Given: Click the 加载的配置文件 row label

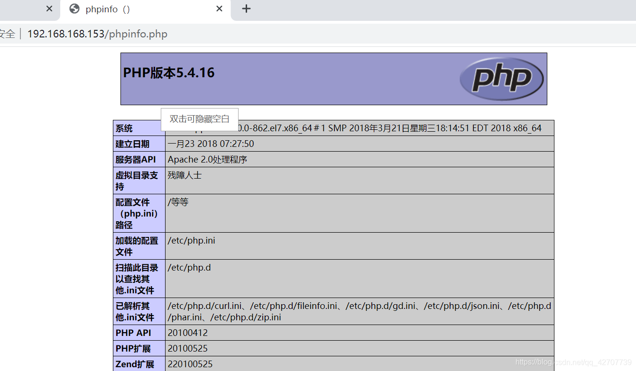Looking at the screenshot, I should tap(139, 246).
